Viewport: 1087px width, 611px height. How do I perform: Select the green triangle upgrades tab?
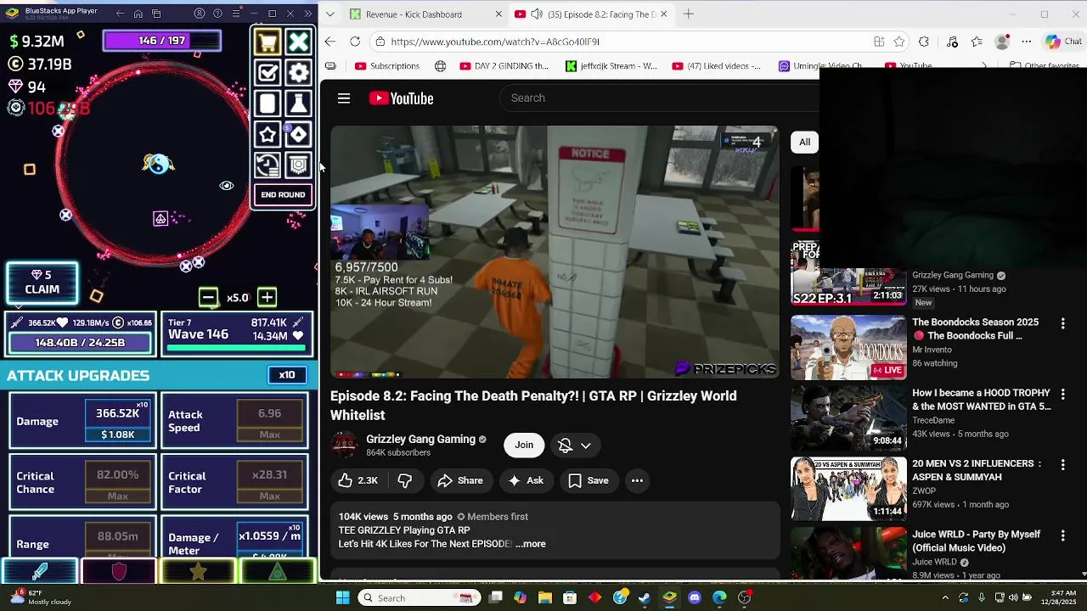(x=278, y=572)
